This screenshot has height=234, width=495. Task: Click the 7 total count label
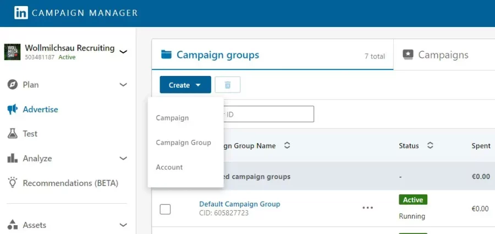[375, 56]
